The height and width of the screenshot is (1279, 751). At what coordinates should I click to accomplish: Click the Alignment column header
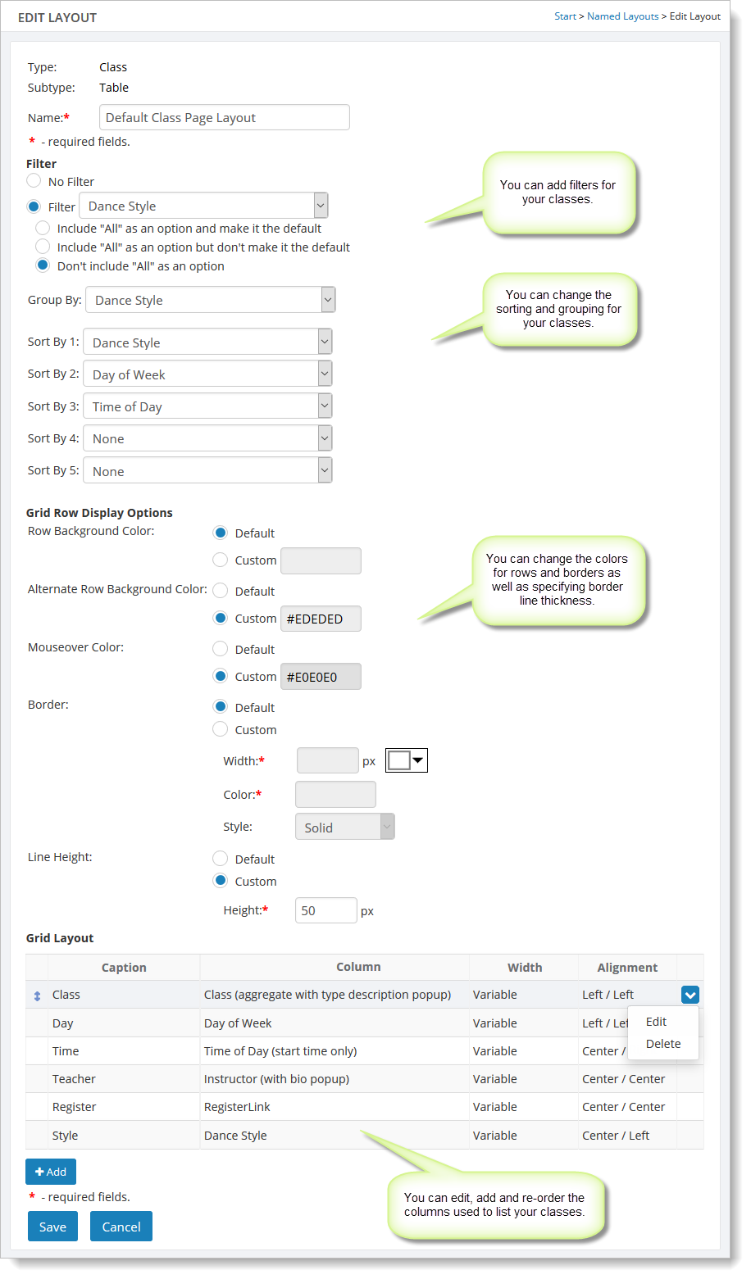[x=627, y=968]
